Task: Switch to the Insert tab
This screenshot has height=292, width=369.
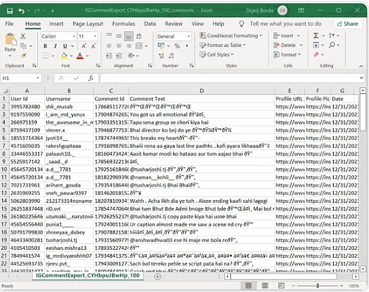Action: (56, 24)
